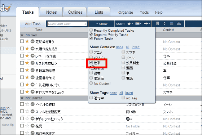Image resolution: width=202 pixels, height=135 pixels.
Task: Check the No Tag checkbox
Action: tap(123, 98)
